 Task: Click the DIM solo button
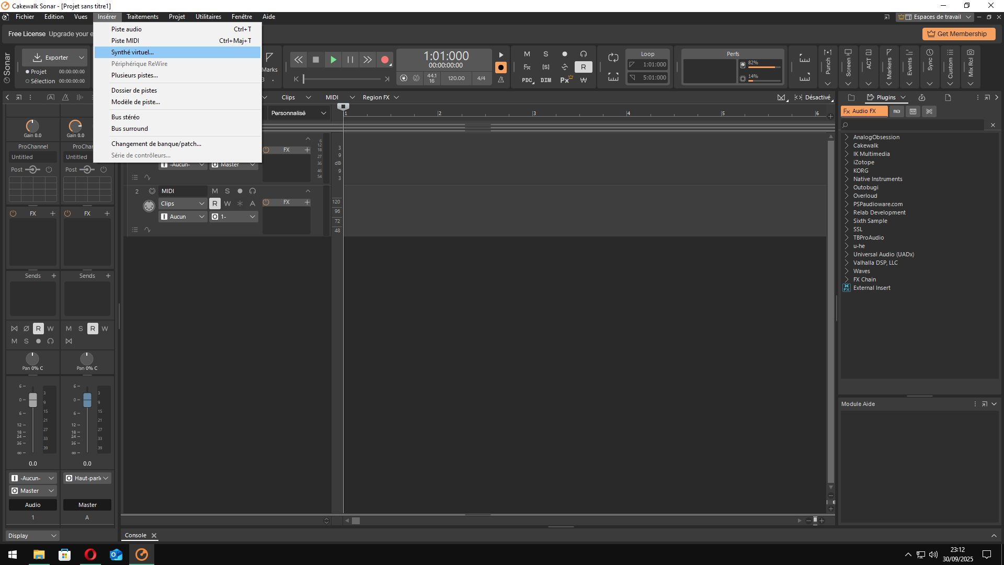pyautogui.click(x=546, y=80)
